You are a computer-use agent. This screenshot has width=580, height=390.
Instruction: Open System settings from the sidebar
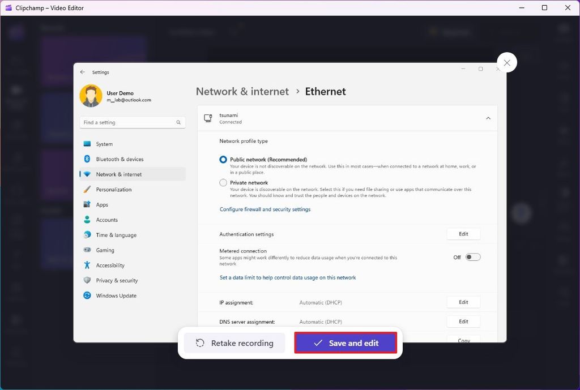105,144
